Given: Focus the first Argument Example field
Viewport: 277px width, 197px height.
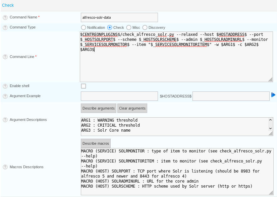Looking at the screenshot, I should point(119,96).
